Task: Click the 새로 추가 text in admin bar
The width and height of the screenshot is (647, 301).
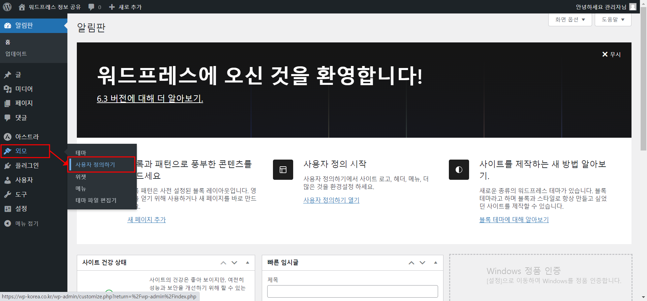Action: (x=130, y=7)
